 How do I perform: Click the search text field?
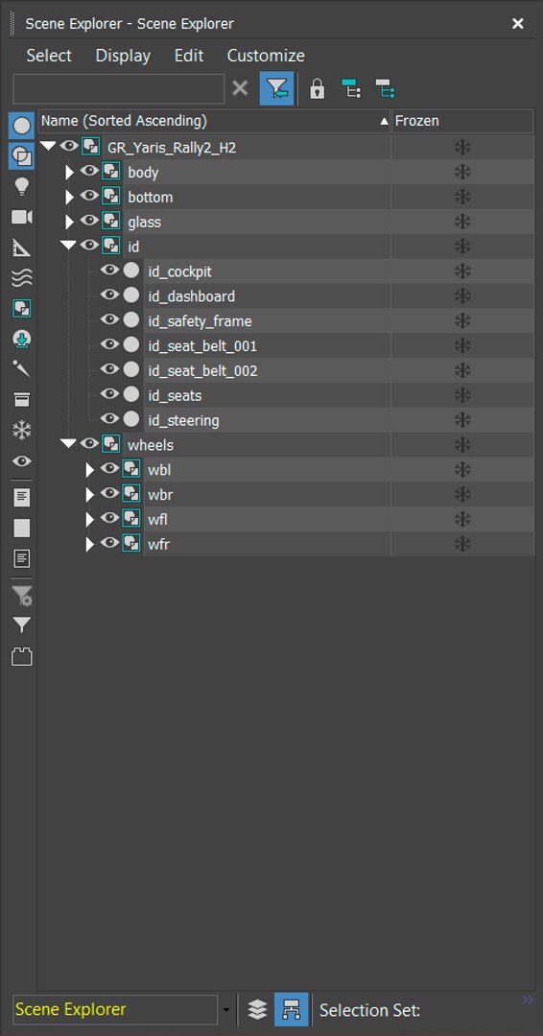(119, 88)
